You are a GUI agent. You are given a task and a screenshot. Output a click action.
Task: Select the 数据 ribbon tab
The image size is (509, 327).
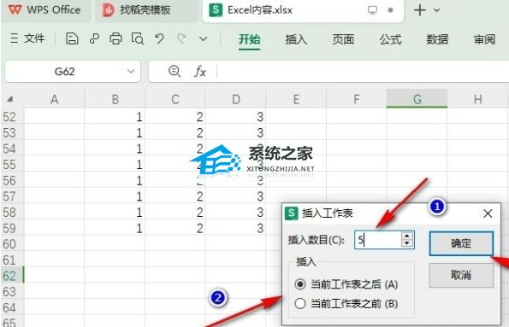[437, 39]
